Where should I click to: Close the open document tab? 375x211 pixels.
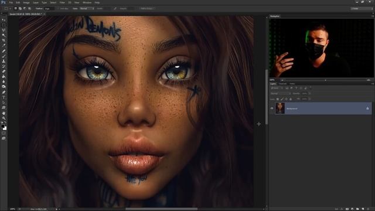[x=45, y=14]
